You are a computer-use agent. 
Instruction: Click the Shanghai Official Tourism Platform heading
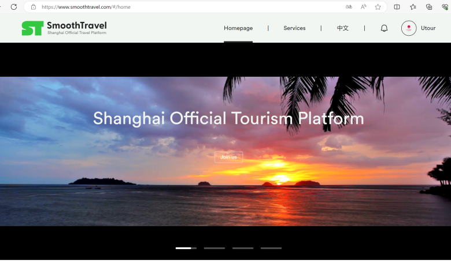point(228,118)
